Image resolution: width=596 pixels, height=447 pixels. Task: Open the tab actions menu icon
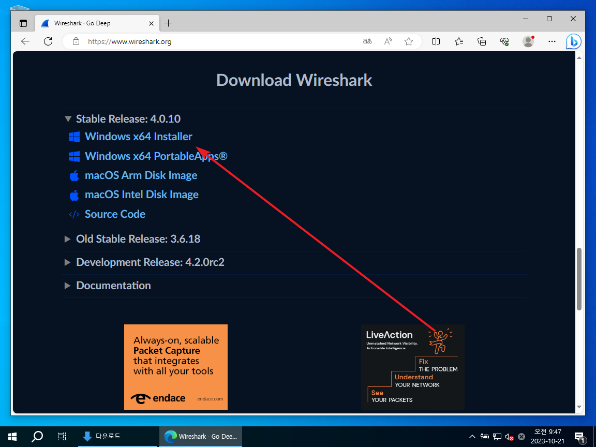(x=23, y=23)
